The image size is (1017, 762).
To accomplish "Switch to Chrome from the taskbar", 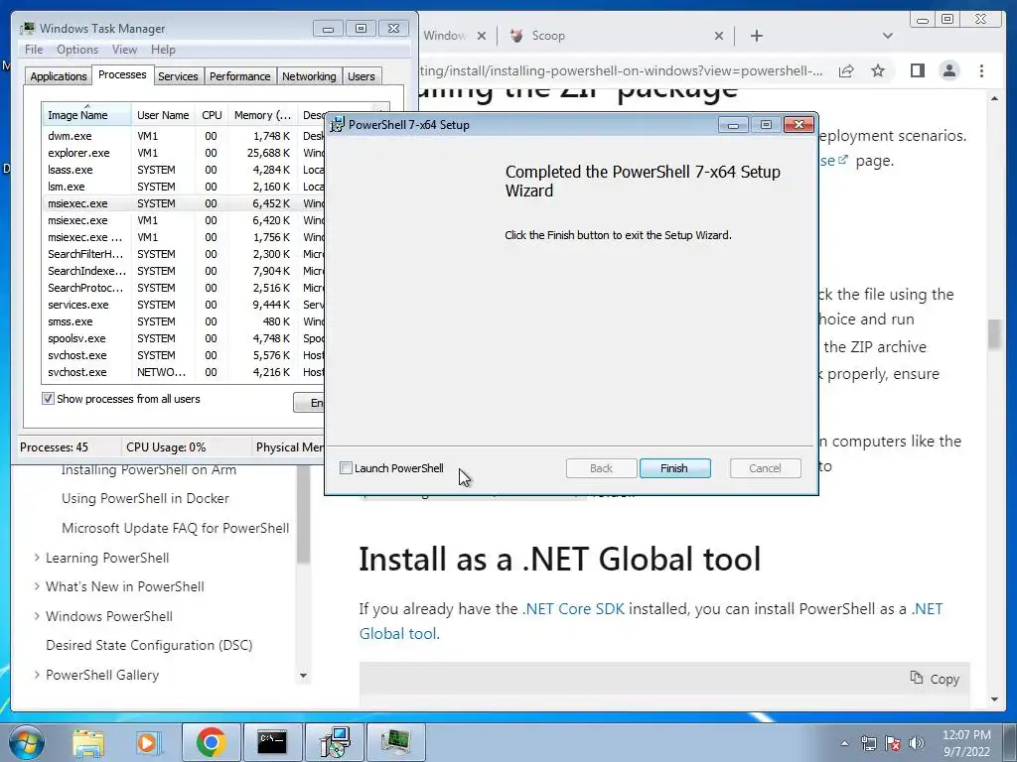I will click(211, 742).
